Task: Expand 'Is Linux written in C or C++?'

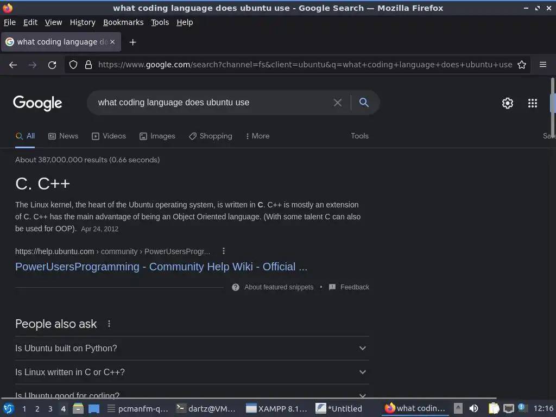Action: (192, 372)
